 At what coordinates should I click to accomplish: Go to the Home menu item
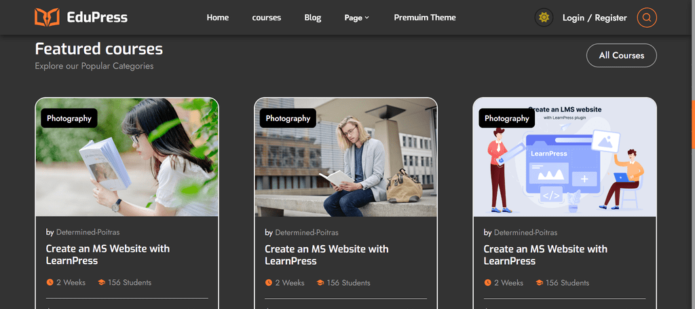pos(218,17)
